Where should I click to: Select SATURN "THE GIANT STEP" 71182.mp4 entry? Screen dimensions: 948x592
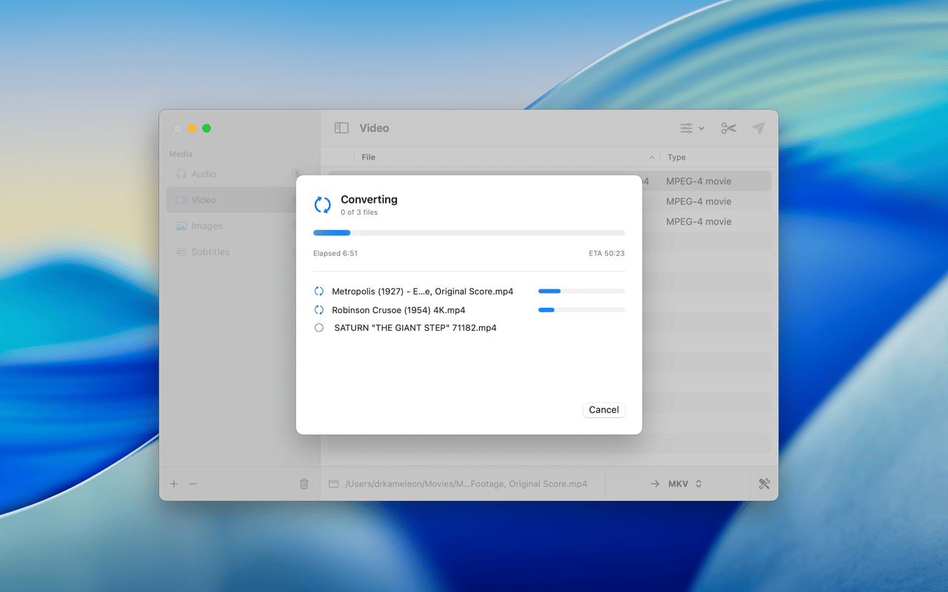415,328
